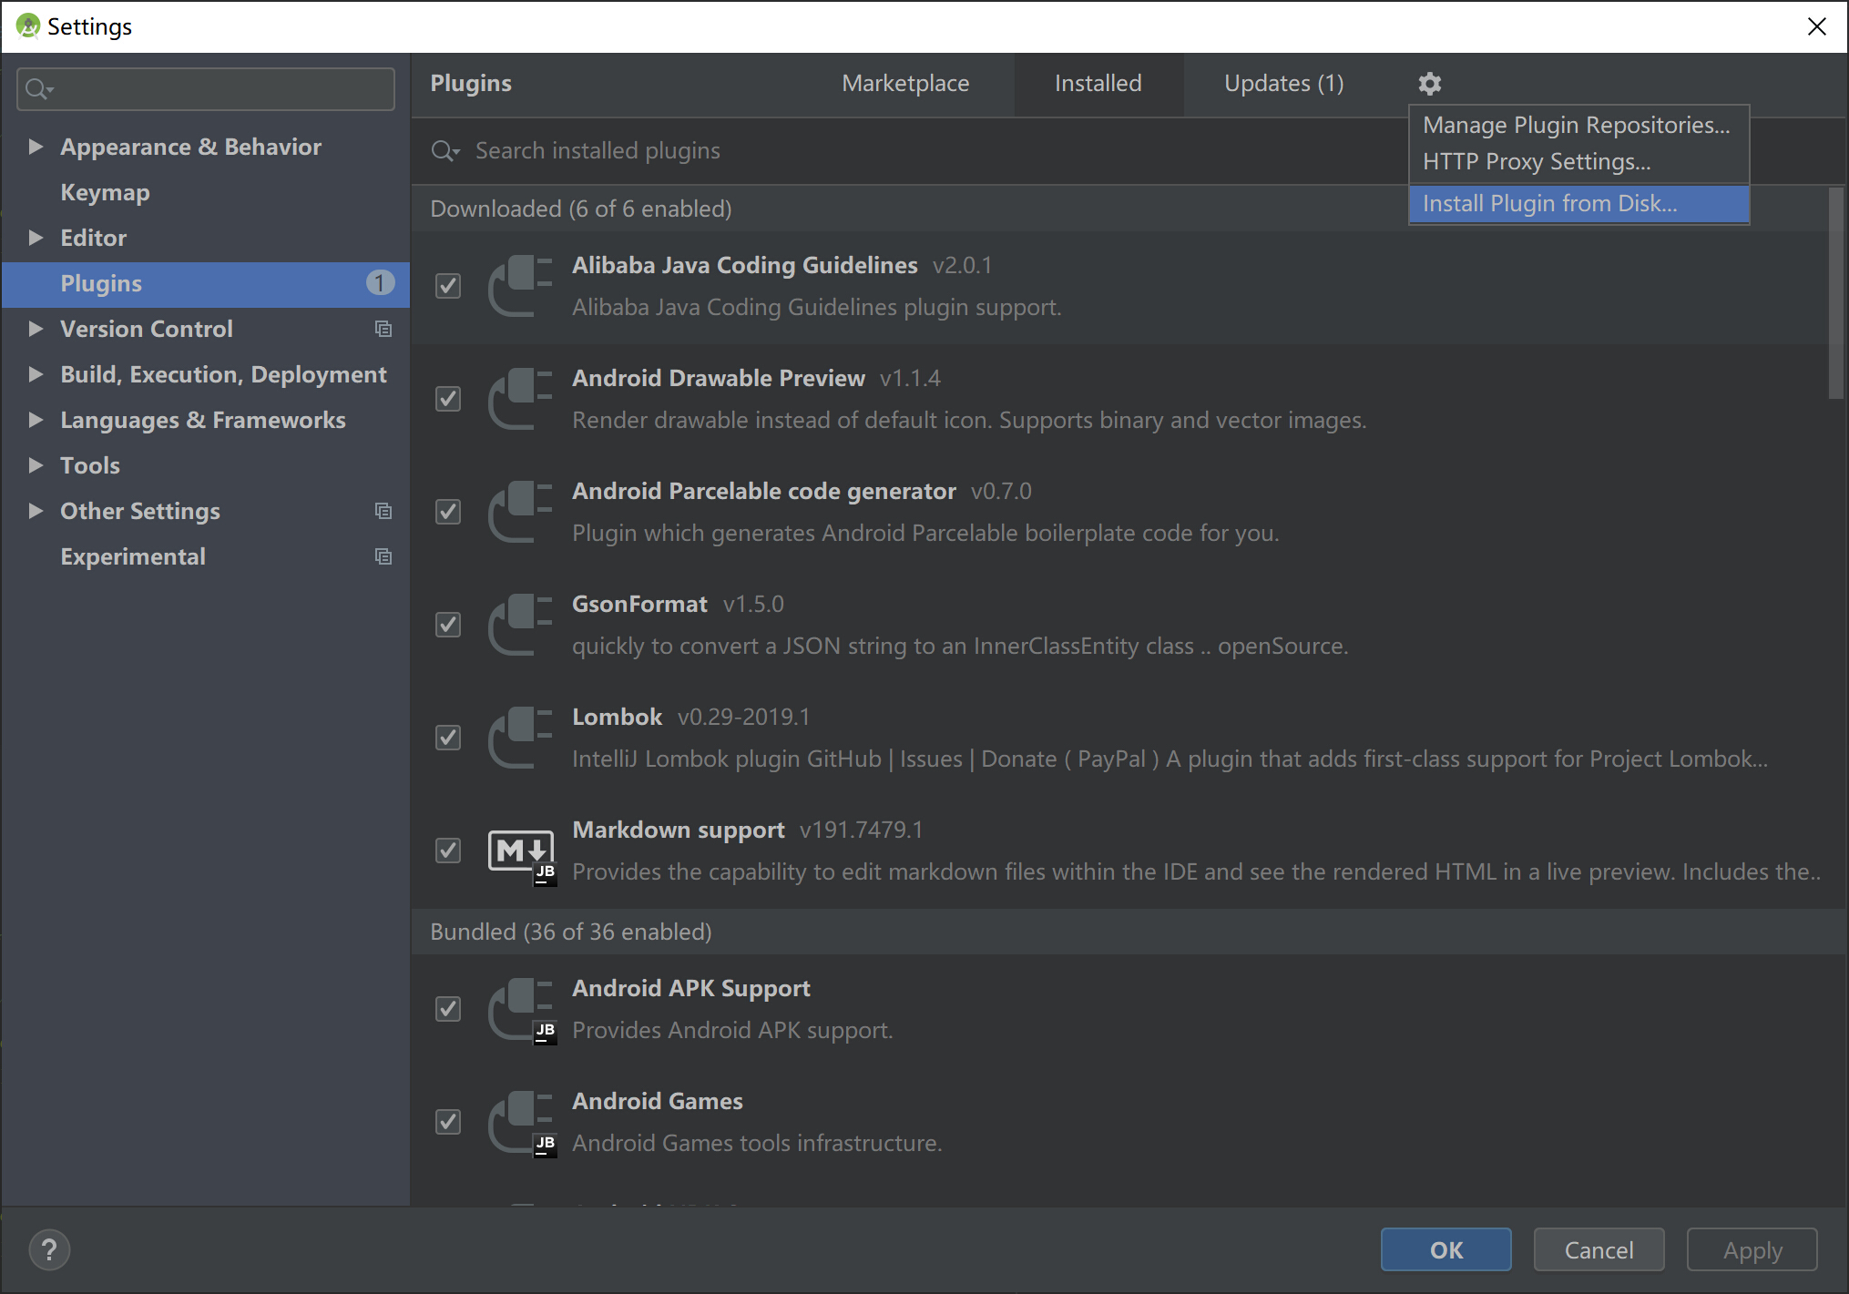1849x1294 pixels.
Task: Click the settings sidebar search magnifier icon
Action: 39,89
